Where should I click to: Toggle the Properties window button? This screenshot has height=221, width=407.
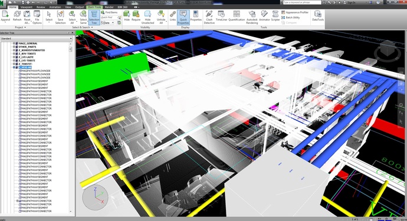(196, 16)
